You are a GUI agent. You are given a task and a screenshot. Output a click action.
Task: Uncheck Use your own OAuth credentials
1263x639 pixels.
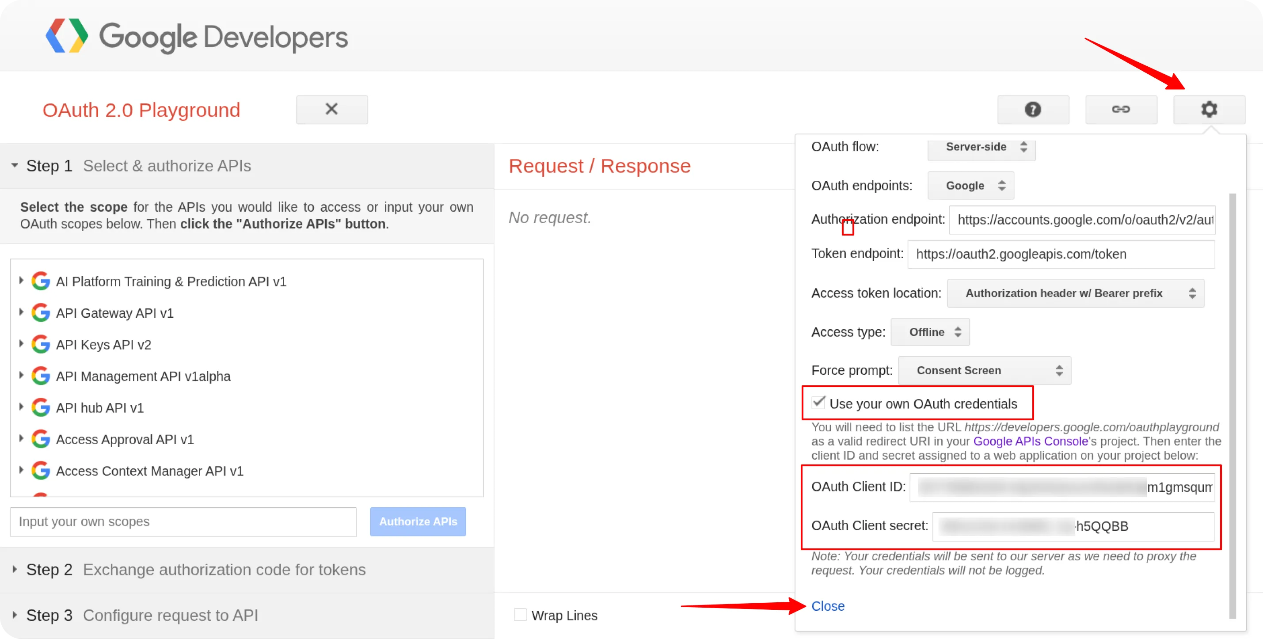(818, 403)
